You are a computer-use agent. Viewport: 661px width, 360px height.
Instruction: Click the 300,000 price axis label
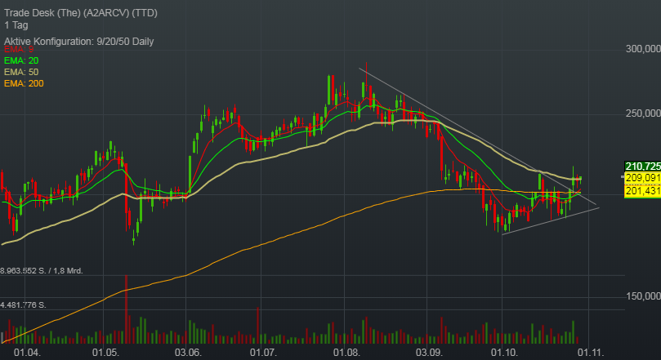pos(641,50)
